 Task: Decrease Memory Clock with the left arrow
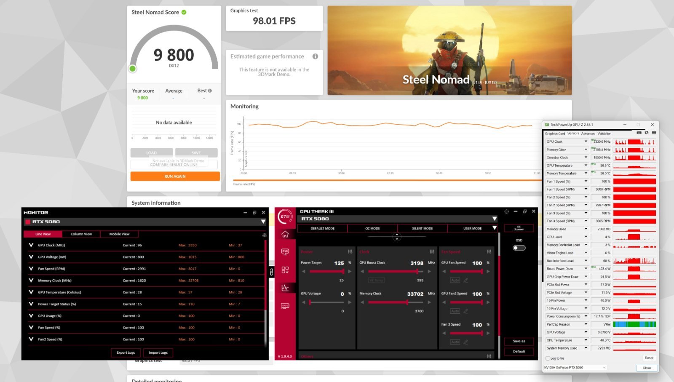[362, 302]
